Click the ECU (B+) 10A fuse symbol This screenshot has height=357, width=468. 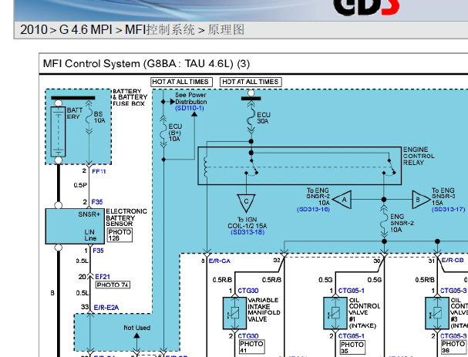pyautogui.click(x=163, y=132)
